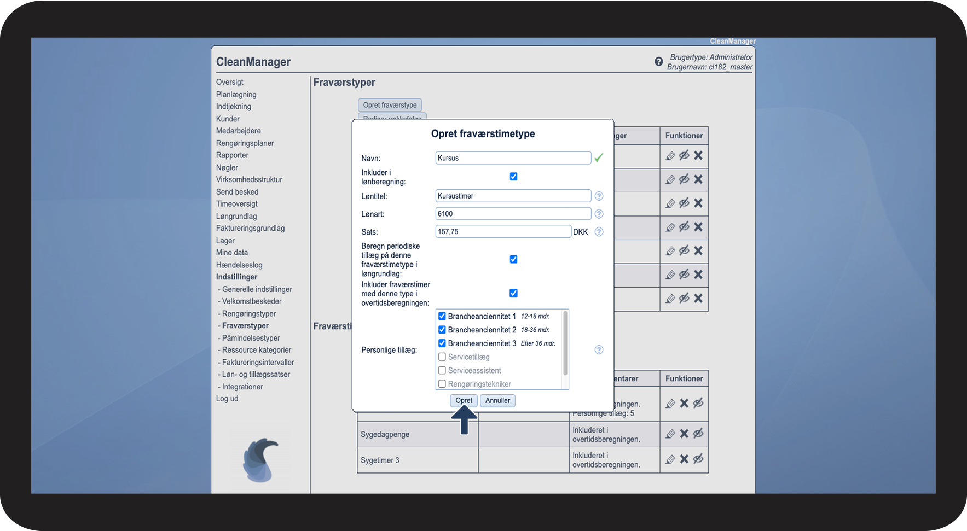Click the Løntitel field with Kursustimer

tap(513, 196)
